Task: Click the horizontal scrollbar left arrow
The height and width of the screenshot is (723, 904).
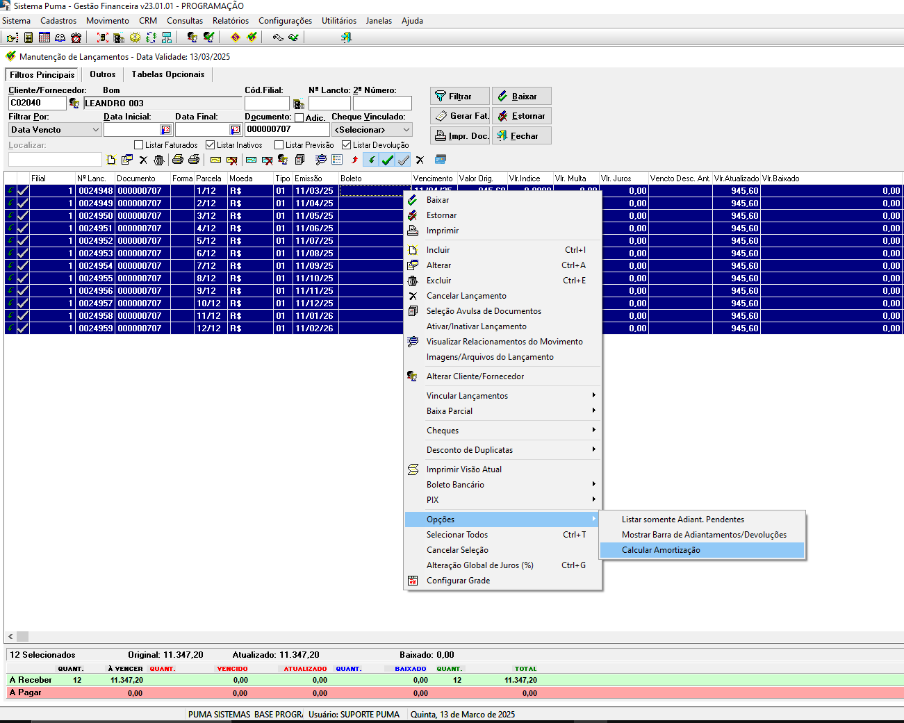Action: click(x=10, y=636)
